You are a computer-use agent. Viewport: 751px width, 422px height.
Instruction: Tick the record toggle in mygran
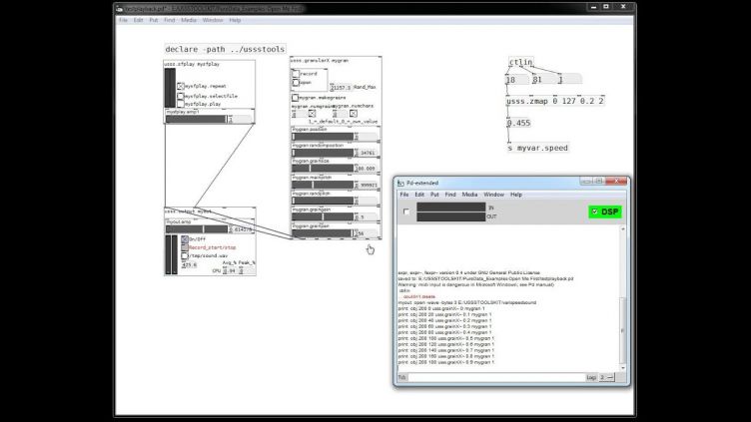click(296, 74)
